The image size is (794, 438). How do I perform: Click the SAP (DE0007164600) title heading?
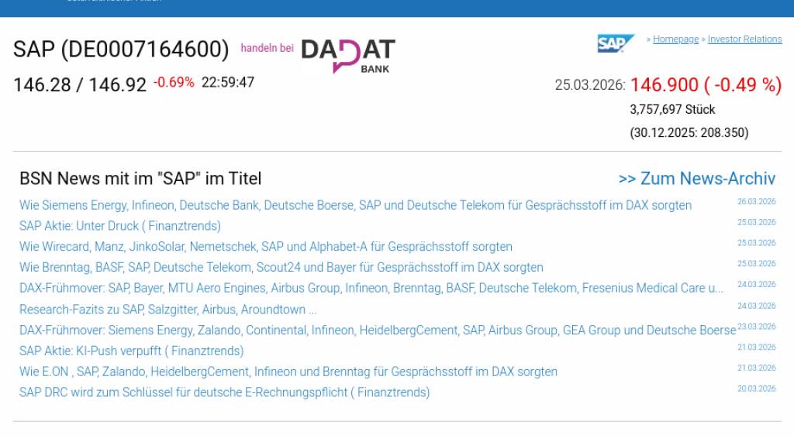pyautogui.click(x=121, y=50)
